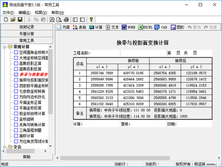Click table cell 2555746.7889
Screen dimensions: 222x167
tap(102, 73)
